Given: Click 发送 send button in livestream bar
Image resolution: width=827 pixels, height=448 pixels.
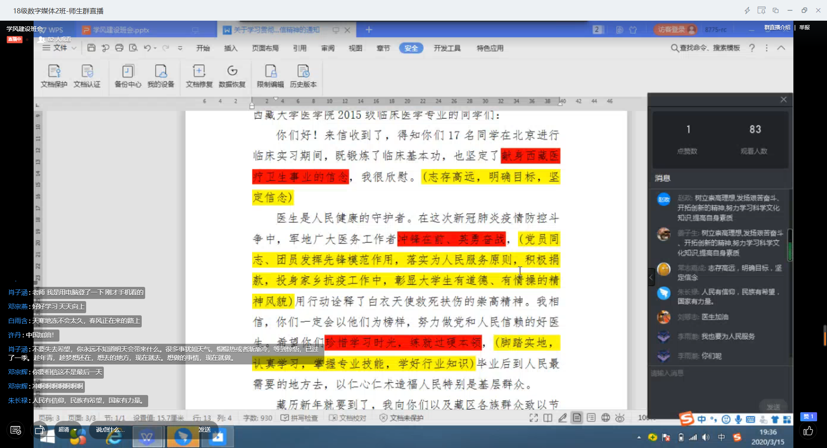Looking at the screenshot, I should [205, 429].
